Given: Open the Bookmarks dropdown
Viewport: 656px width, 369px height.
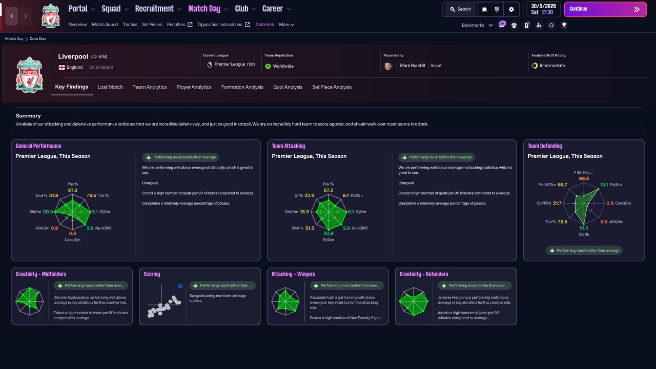Looking at the screenshot, I should (x=477, y=25).
